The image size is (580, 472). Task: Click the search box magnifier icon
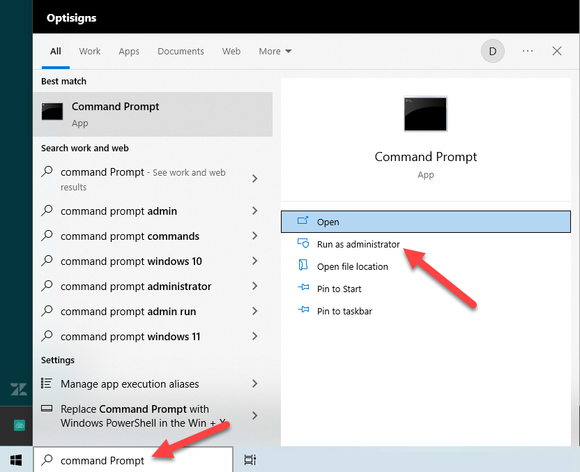coord(47,459)
